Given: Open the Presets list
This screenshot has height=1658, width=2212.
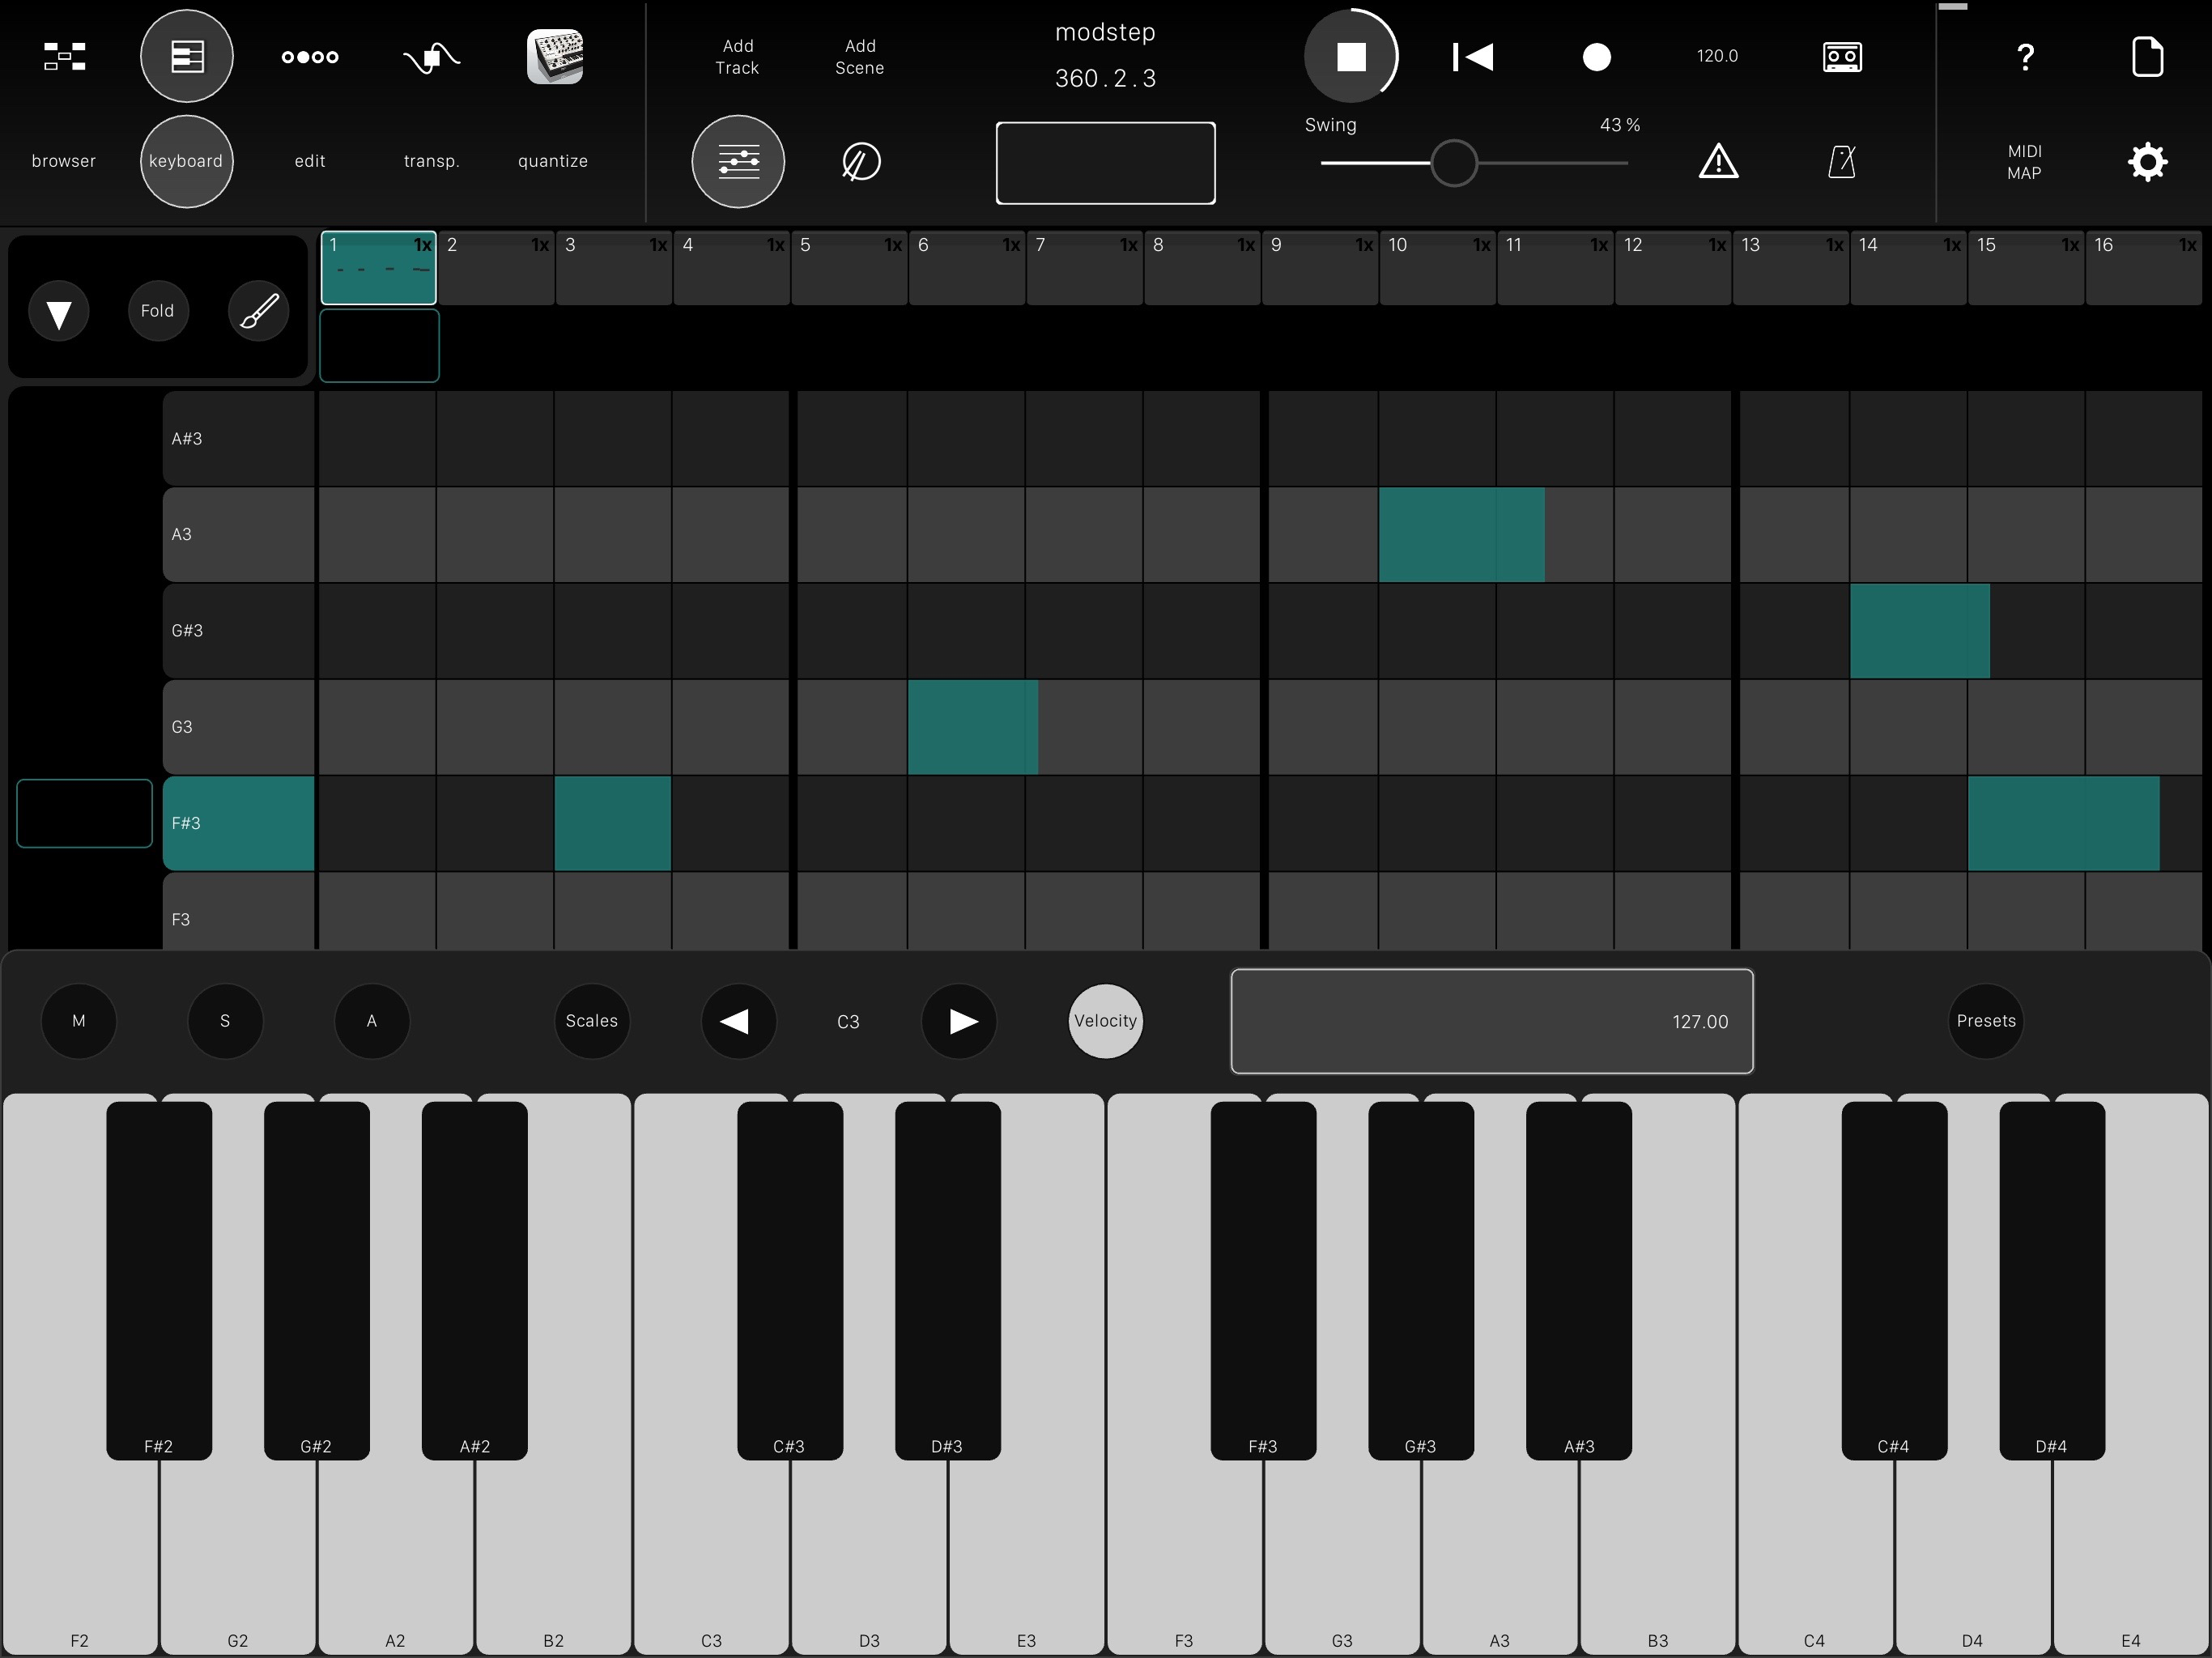Looking at the screenshot, I should coord(1985,1021).
